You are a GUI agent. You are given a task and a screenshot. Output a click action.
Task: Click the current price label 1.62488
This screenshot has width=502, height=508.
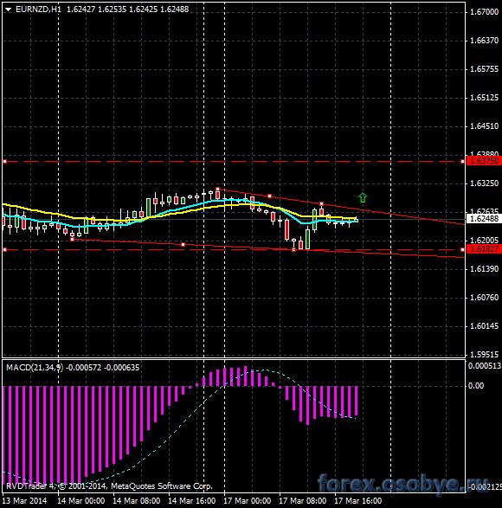tap(484, 219)
